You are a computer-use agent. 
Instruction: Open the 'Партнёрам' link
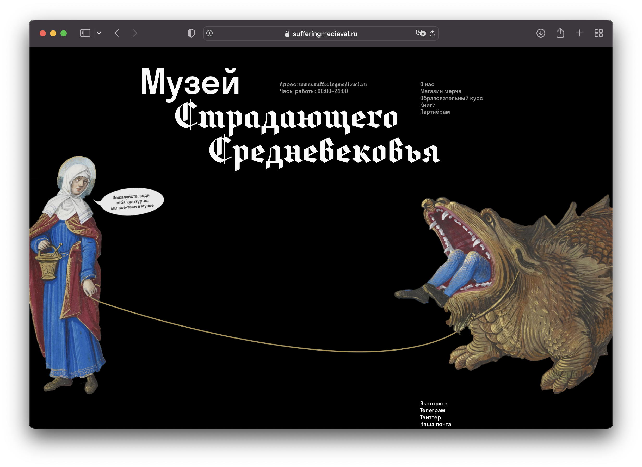435,112
